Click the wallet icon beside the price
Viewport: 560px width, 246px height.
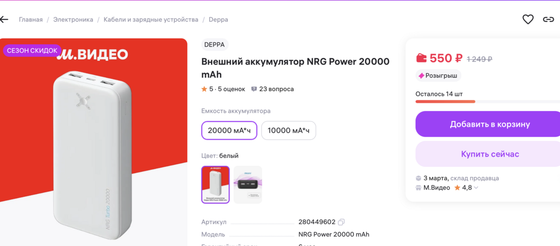[421, 58]
